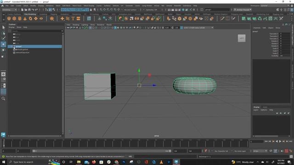The width and height of the screenshot is (294, 165).
Task: Activate the Rotate tool in toolbox
Action: 3,50
